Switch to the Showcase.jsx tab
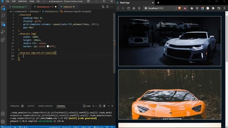The image size is (228, 128). point(18,7)
